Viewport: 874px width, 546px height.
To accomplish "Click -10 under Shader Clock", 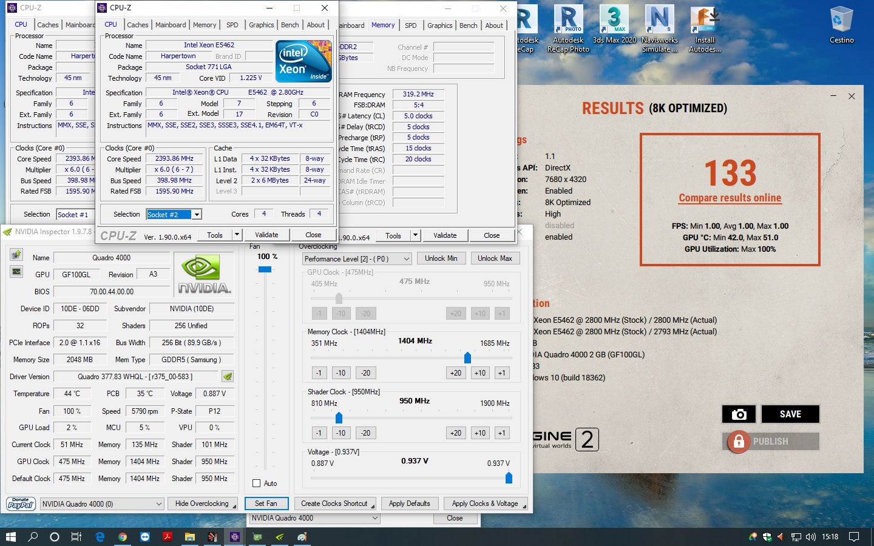I will 341,433.
